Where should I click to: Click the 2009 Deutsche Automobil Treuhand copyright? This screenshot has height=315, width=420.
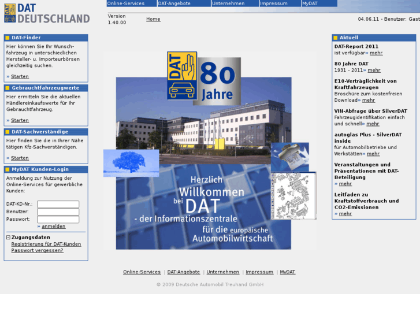pos(210,284)
